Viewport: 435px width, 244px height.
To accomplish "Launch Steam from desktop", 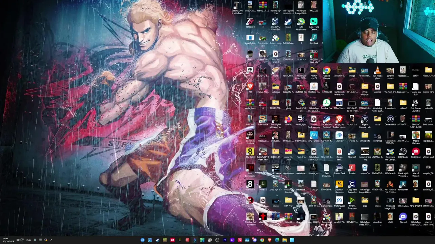I will coord(288,23).
